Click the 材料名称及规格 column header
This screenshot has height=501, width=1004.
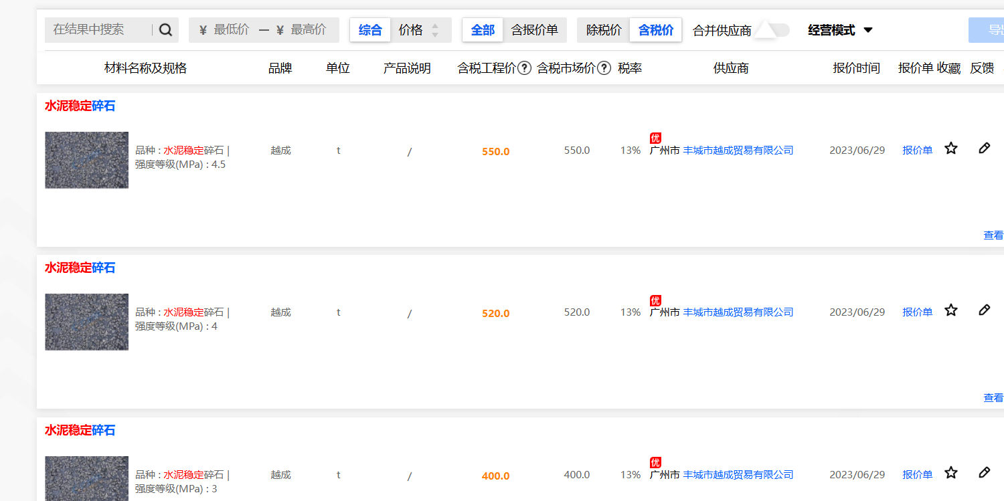click(x=145, y=68)
